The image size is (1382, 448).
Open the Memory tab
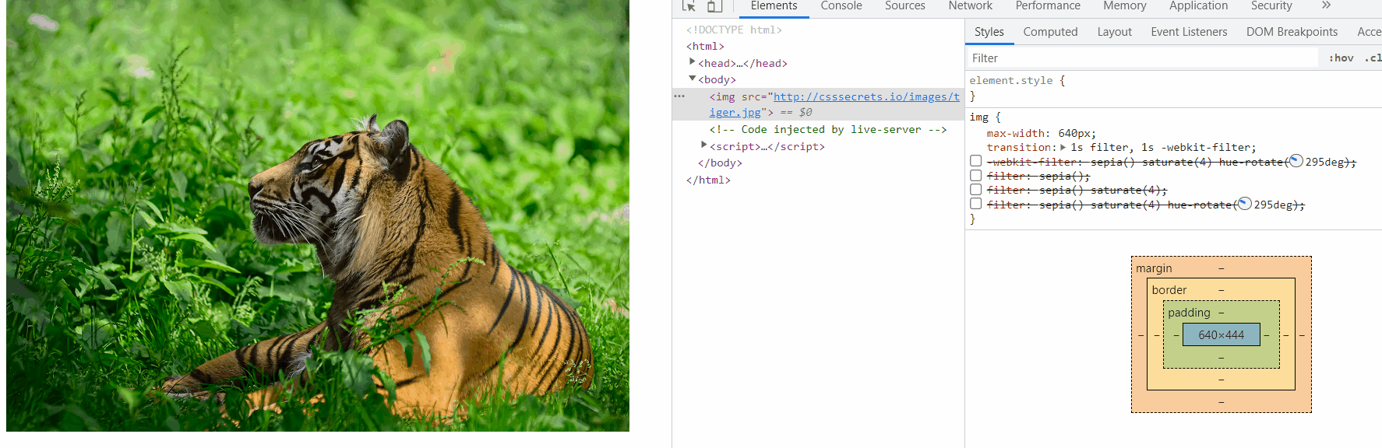(x=1124, y=6)
